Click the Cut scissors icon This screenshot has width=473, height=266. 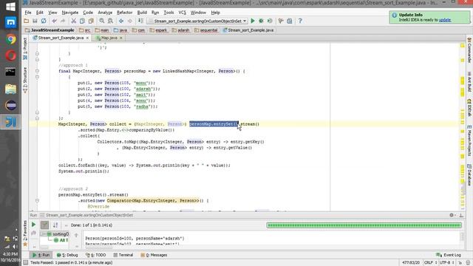pos(73,21)
